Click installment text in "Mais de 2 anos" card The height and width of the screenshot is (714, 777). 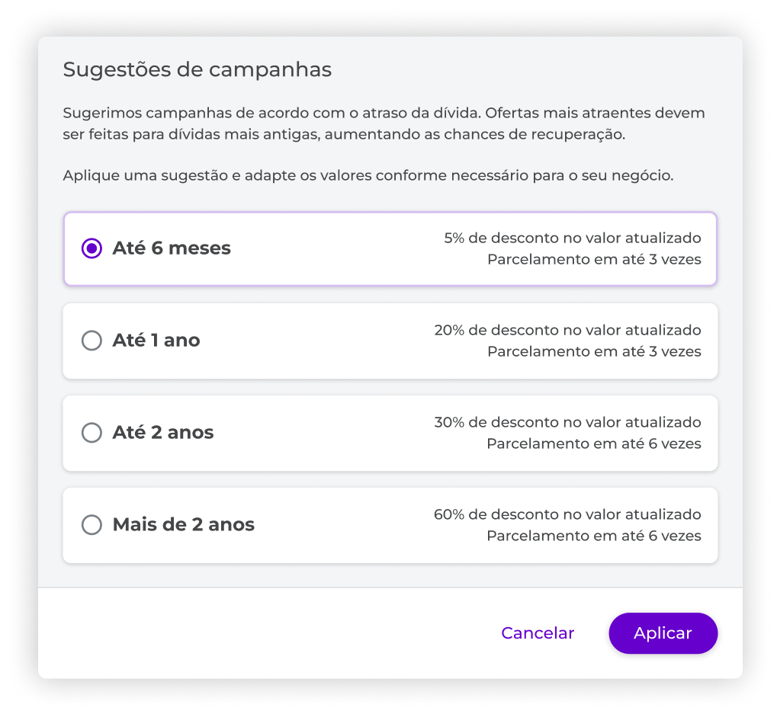click(x=594, y=536)
